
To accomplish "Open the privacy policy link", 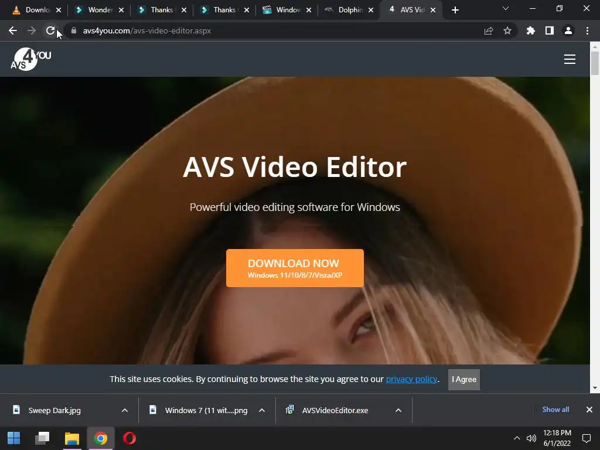I will tap(411, 379).
